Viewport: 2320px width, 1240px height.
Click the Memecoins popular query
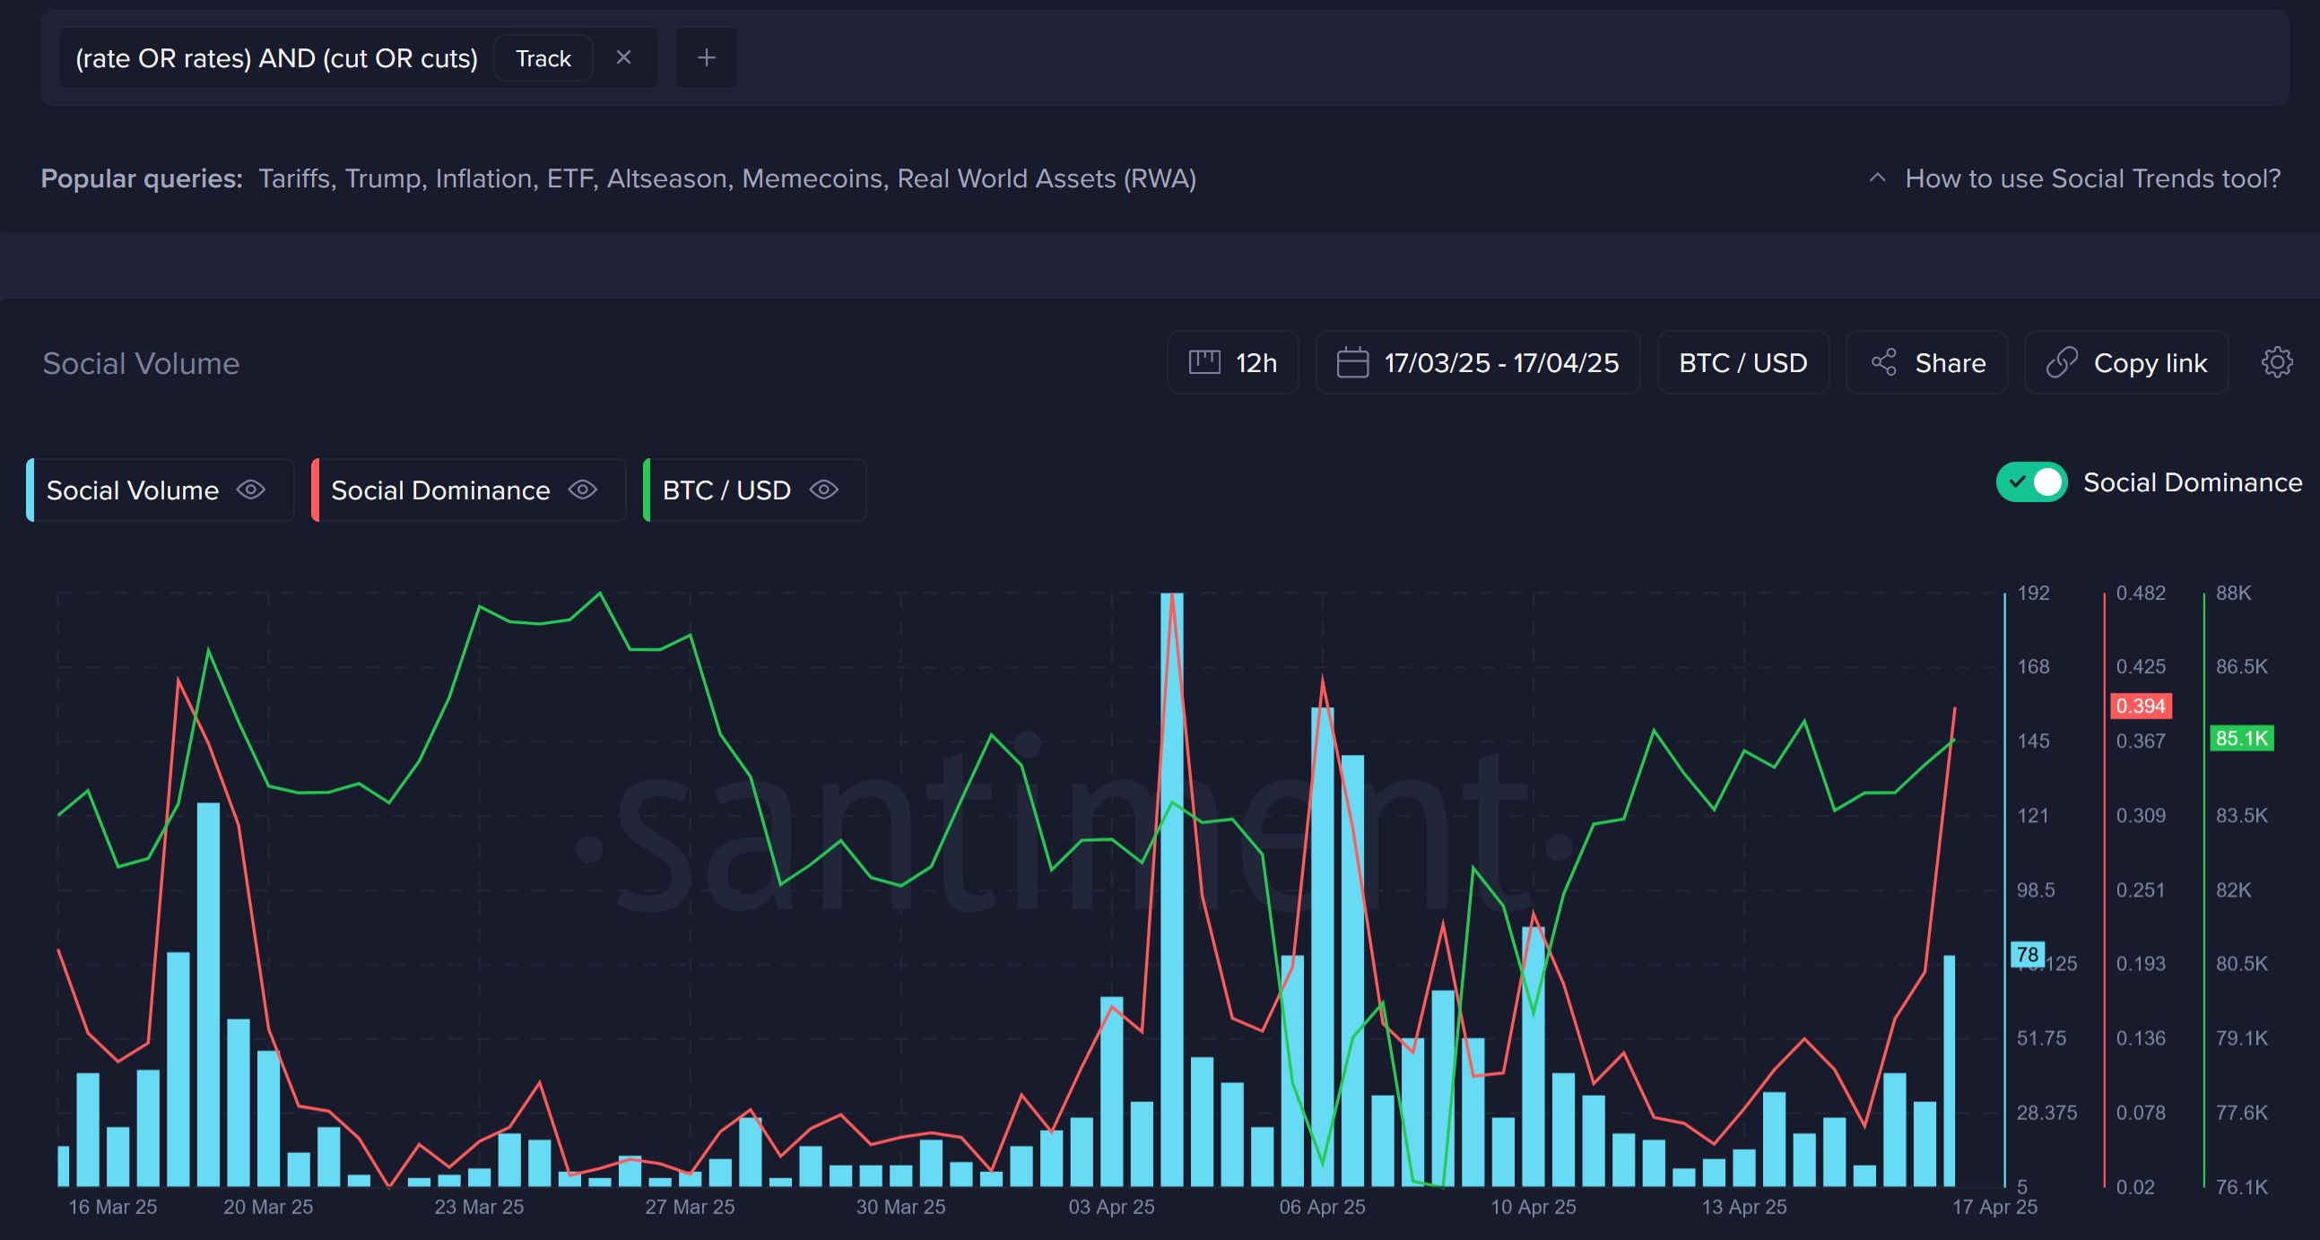coord(811,178)
